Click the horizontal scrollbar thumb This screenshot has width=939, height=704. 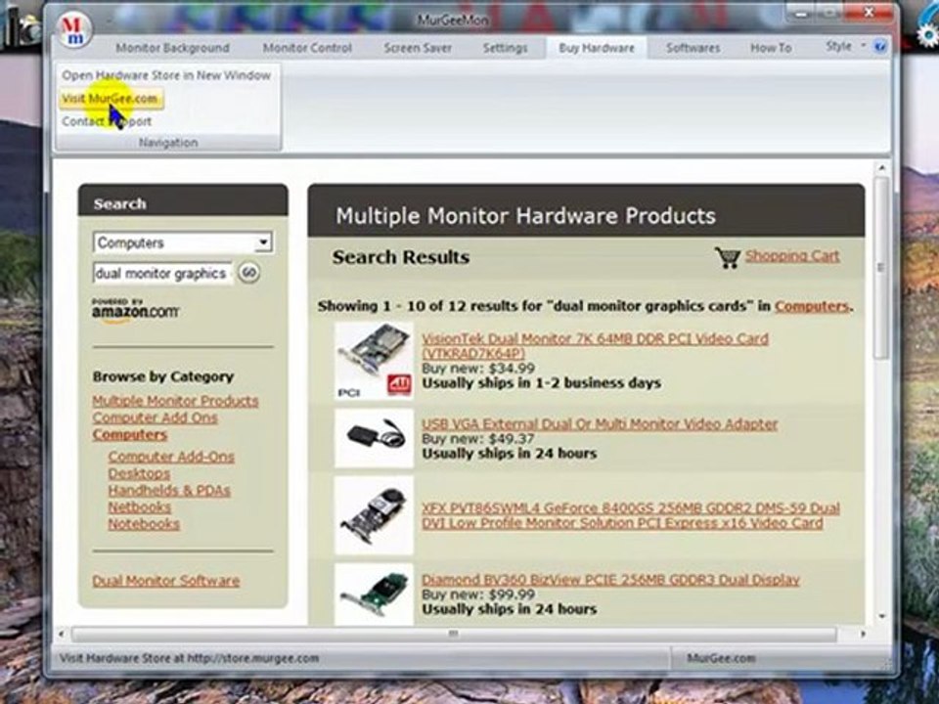[453, 634]
